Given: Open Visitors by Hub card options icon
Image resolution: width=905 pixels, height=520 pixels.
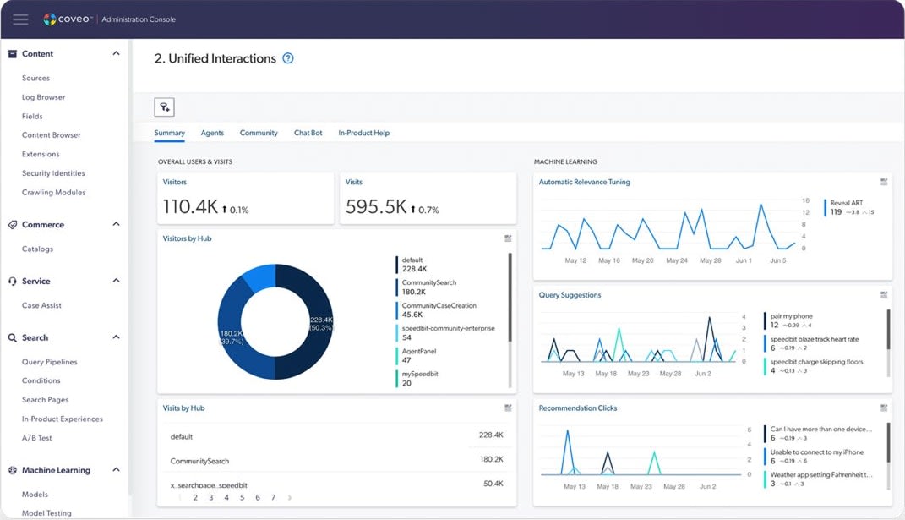Looking at the screenshot, I should pyautogui.click(x=508, y=238).
